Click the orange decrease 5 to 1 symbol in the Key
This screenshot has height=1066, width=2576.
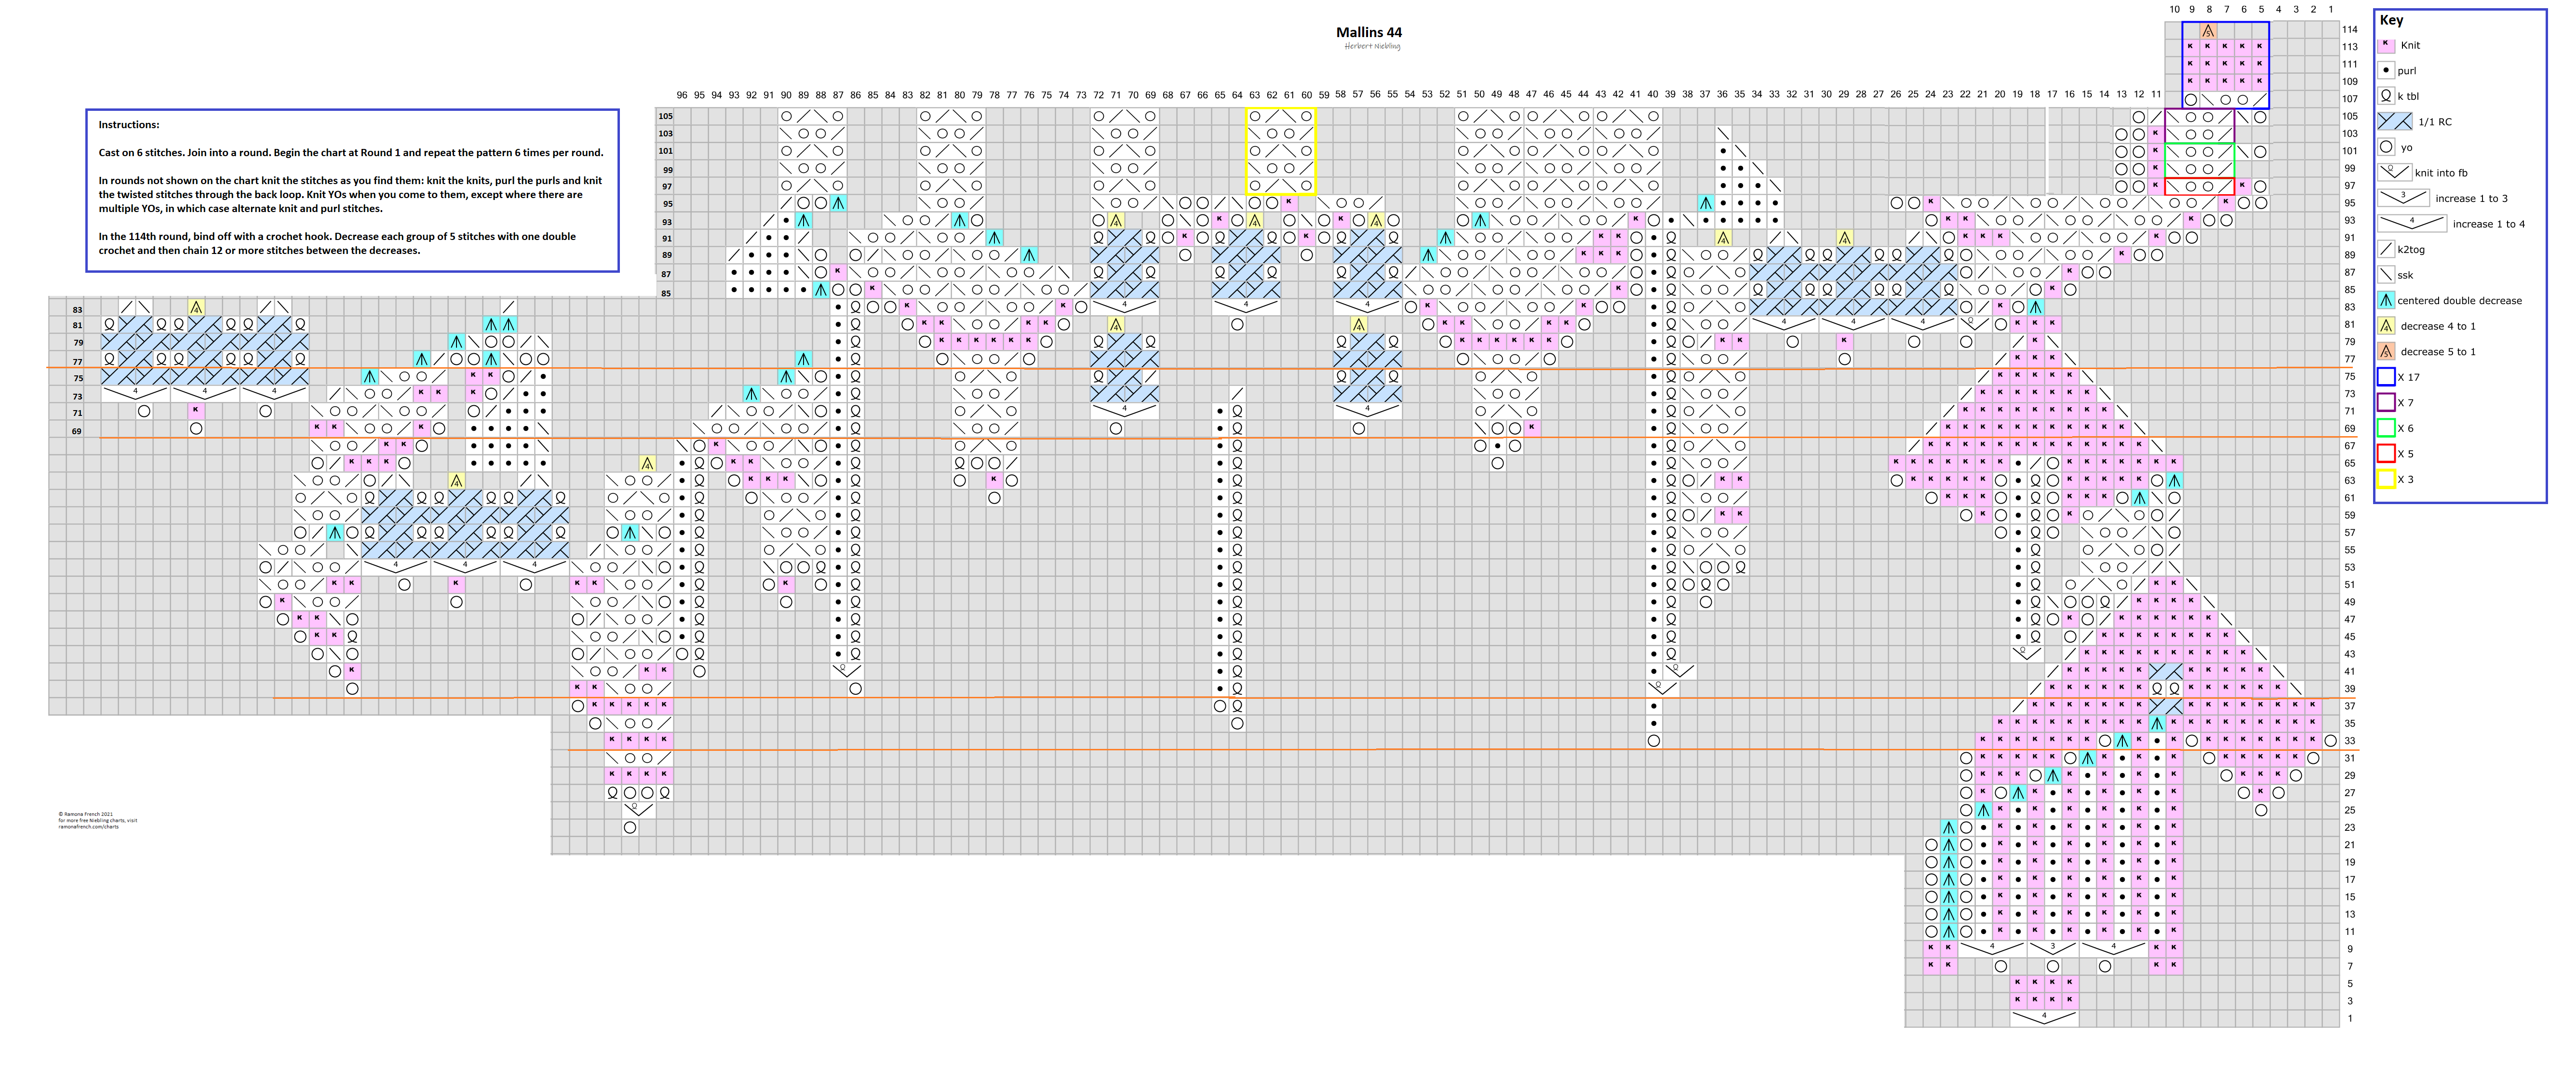tap(2386, 351)
